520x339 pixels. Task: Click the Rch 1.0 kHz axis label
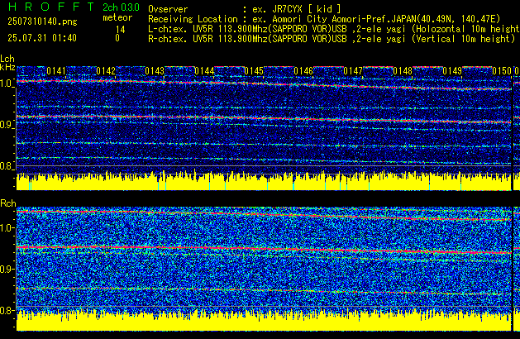(7, 228)
